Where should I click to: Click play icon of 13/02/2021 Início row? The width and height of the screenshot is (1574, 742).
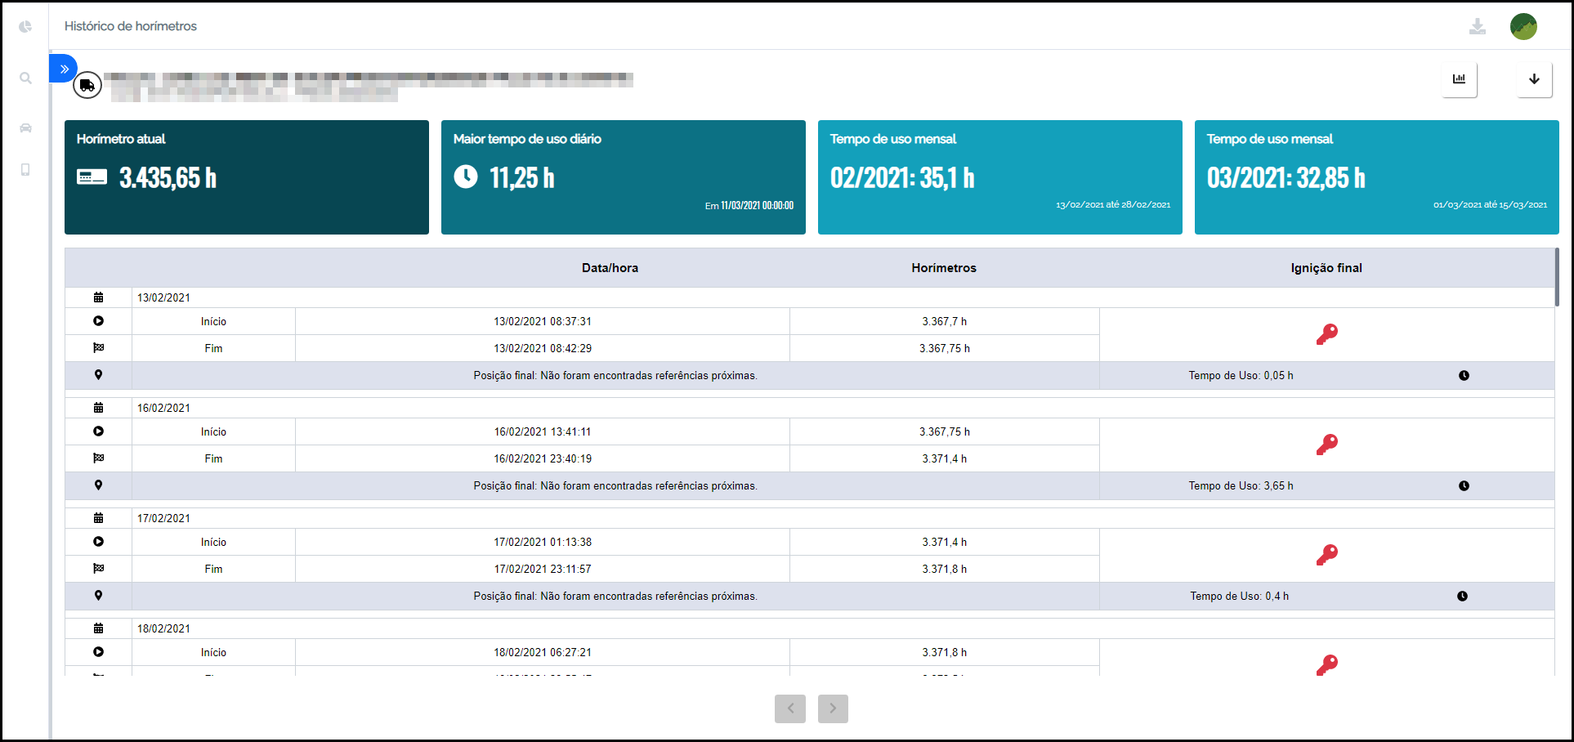(x=98, y=321)
